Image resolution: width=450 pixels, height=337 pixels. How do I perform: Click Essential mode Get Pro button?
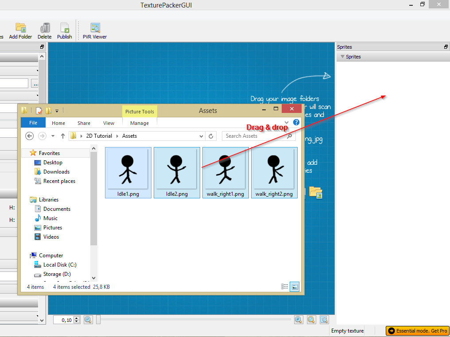(x=418, y=331)
